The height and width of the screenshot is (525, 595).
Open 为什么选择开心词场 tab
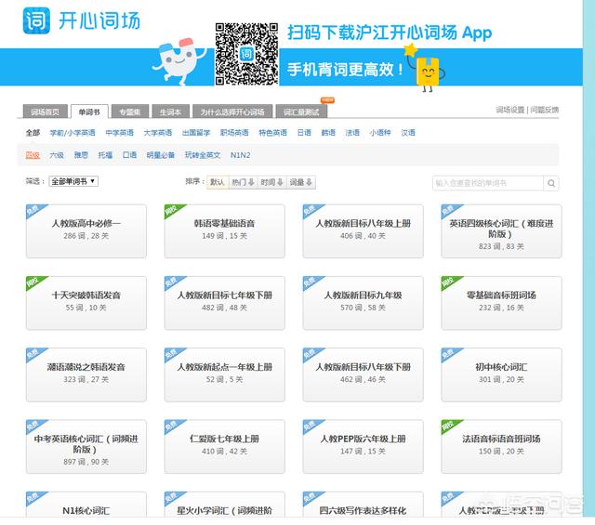click(232, 112)
